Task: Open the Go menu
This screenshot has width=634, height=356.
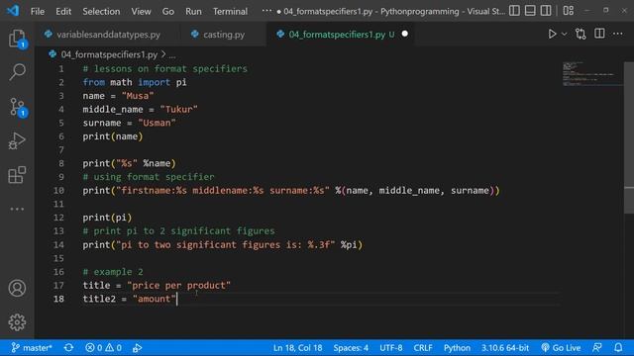Action: click(x=168, y=11)
